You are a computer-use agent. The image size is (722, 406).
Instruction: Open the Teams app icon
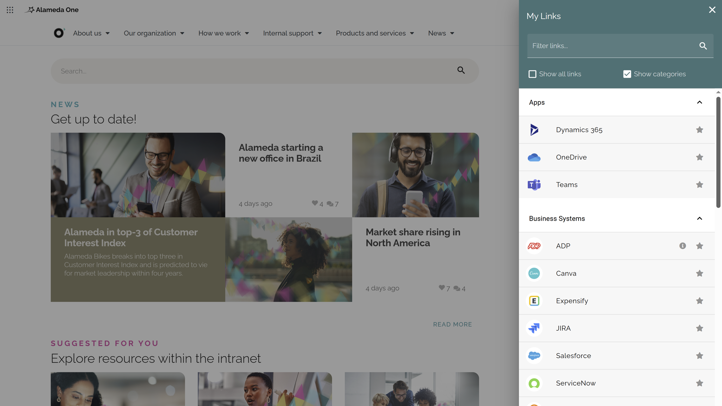534,185
